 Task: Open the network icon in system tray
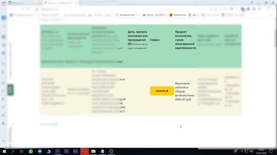246,151
